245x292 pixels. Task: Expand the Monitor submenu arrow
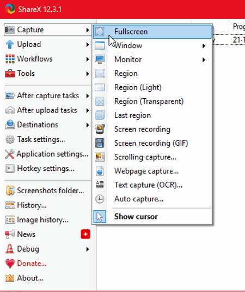[204, 60]
